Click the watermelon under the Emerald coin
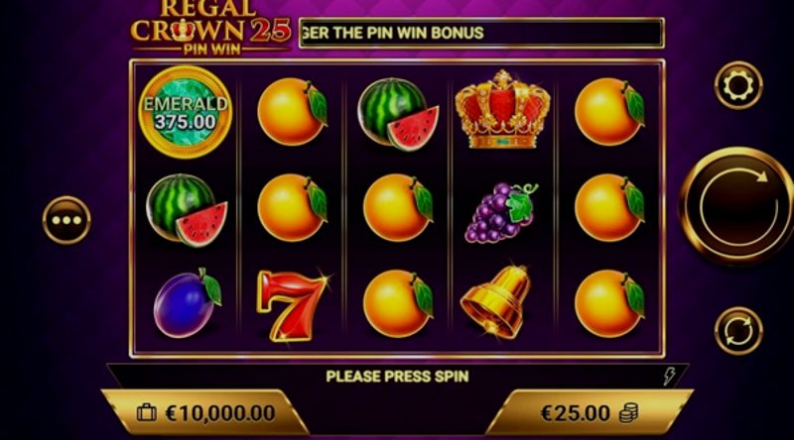Viewport: 794px width, 440px height. 187,210
